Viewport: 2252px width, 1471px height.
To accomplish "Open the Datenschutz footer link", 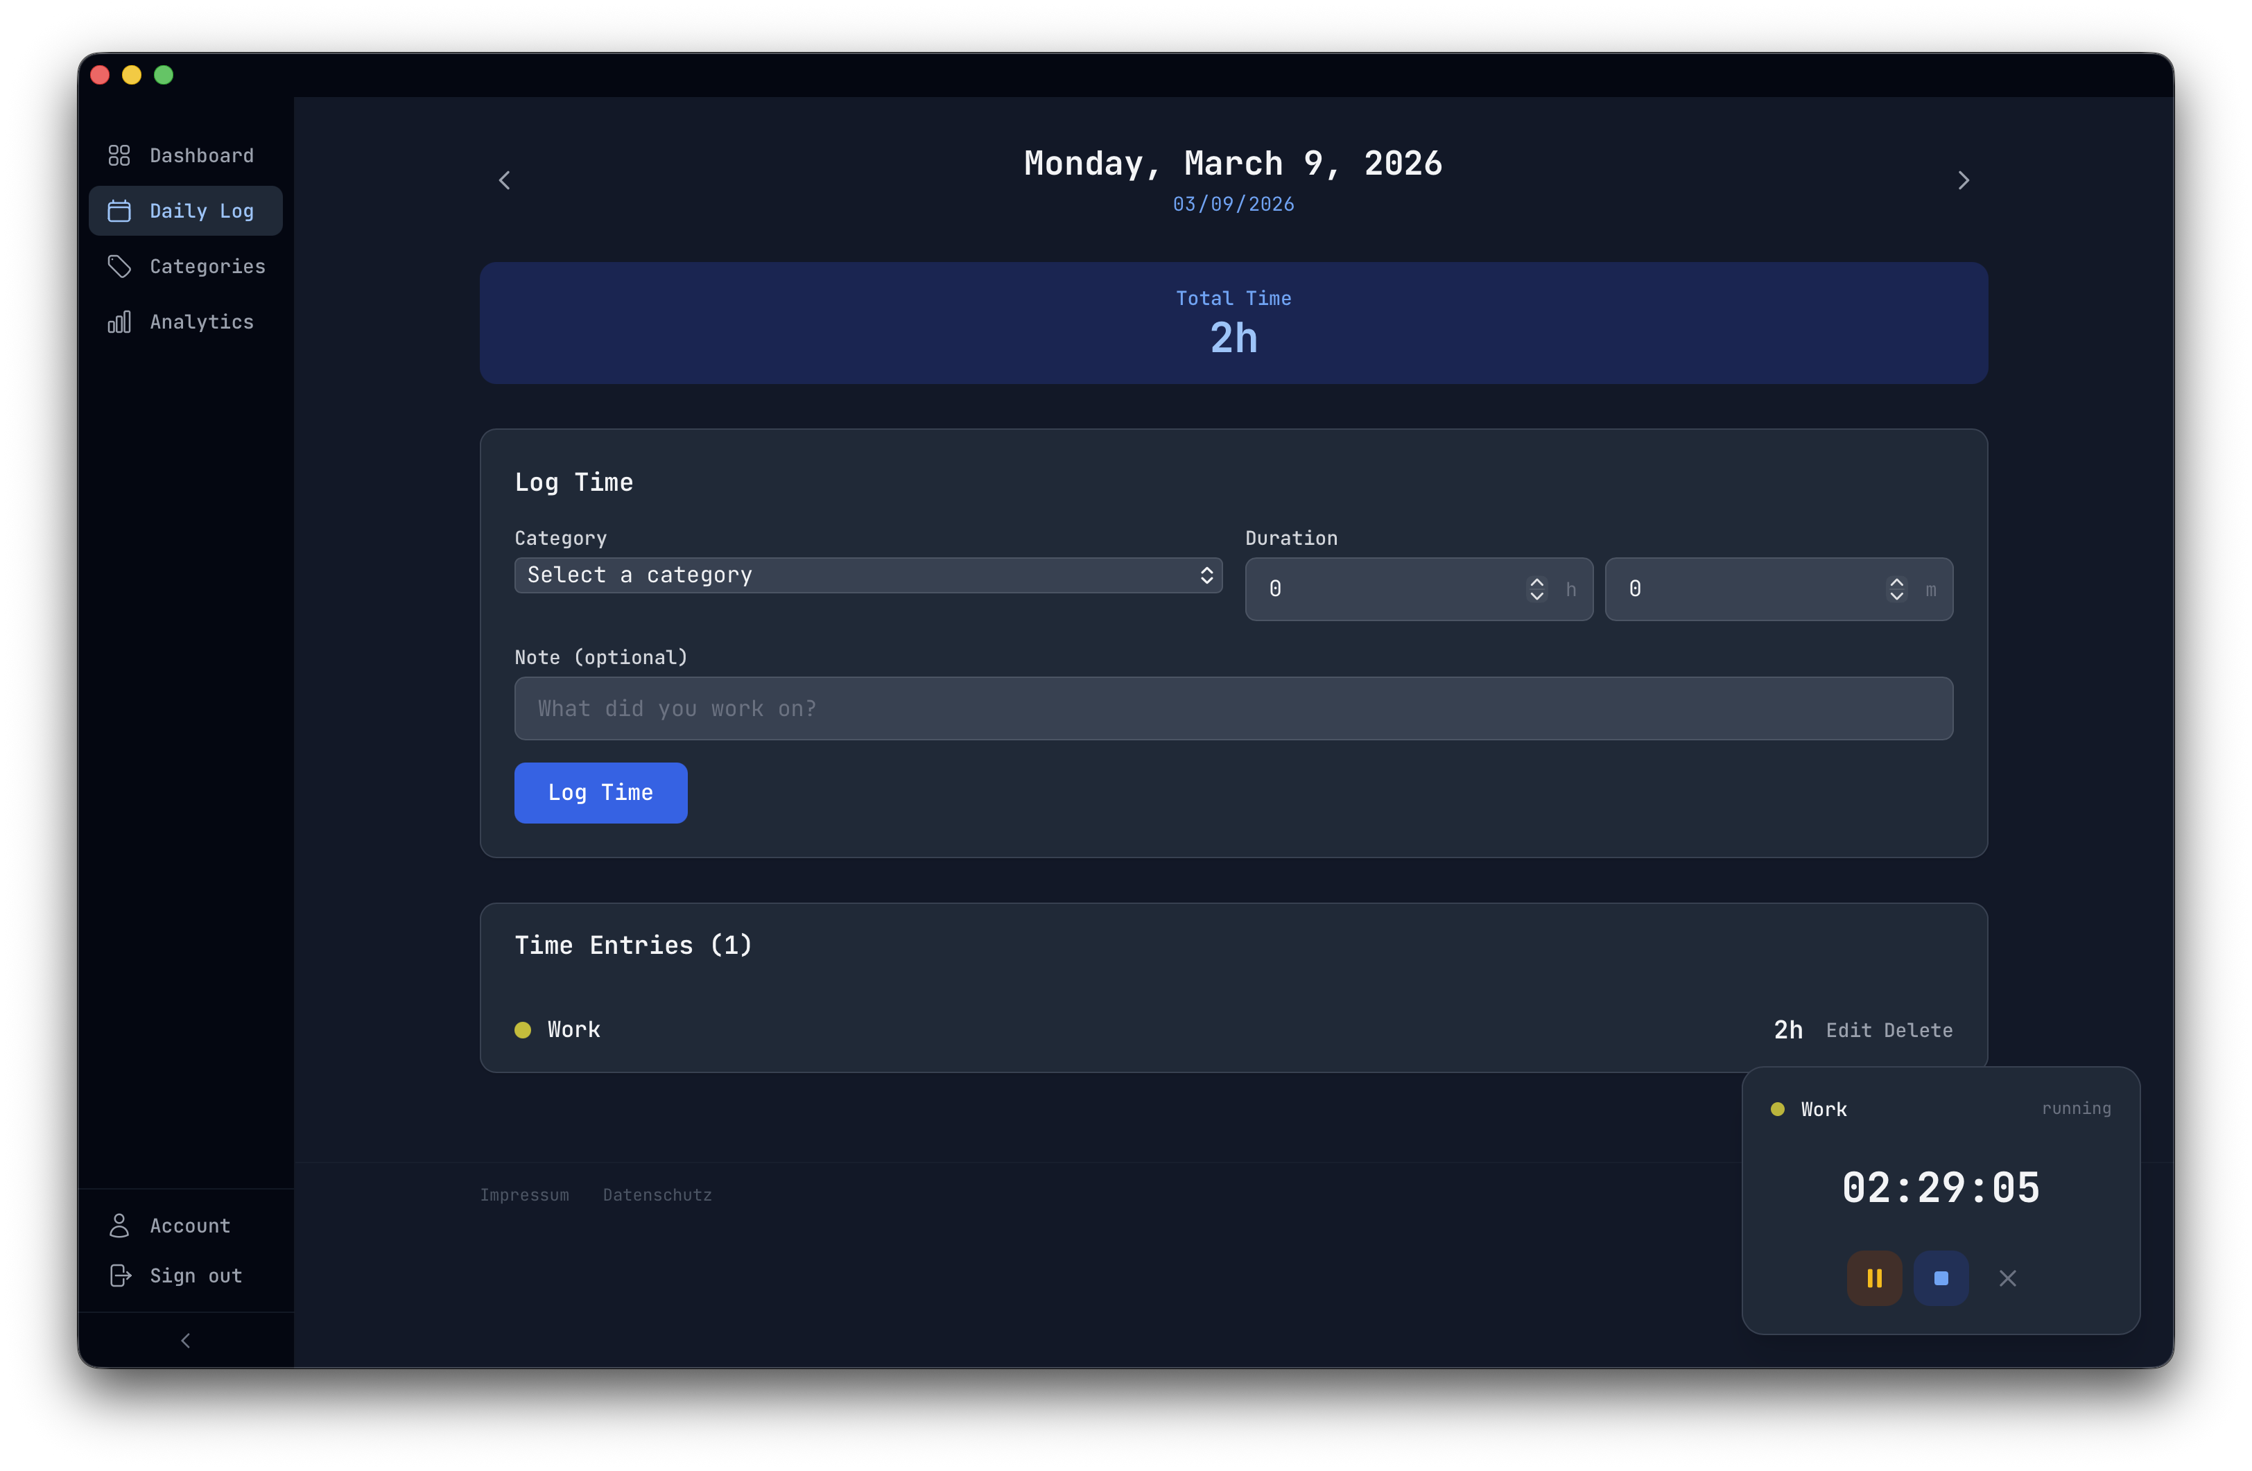I will (x=657, y=1195).
